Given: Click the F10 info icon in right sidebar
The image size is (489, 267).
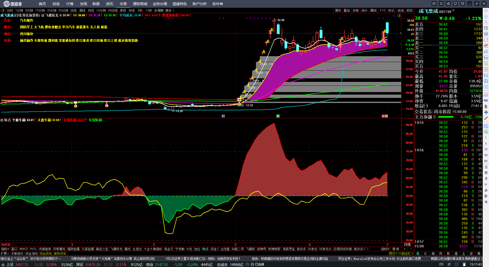Looking at the screenshot, I should coord(486,57).
